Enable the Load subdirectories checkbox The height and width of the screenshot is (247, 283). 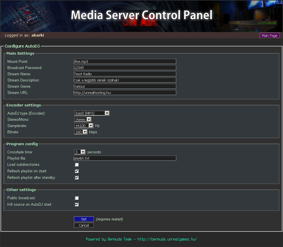point(76,164)
